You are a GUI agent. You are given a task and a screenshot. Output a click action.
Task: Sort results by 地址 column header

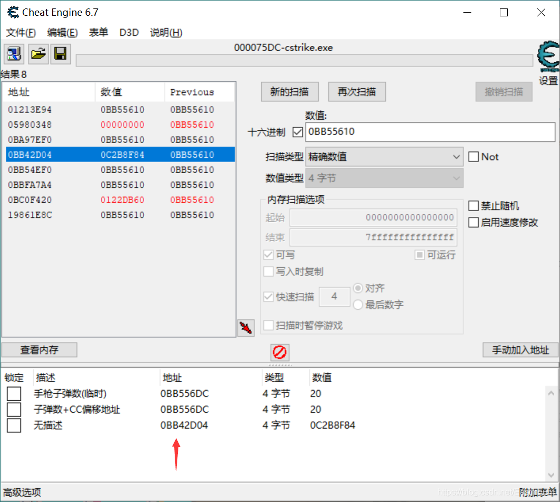[49, 92]
